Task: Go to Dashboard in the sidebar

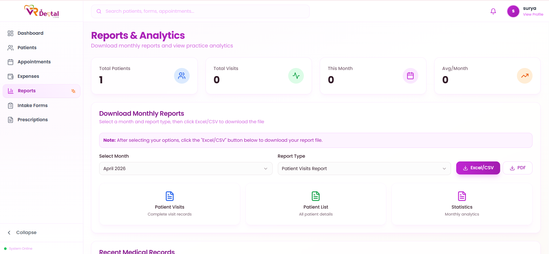Action: tap(30, 33)
